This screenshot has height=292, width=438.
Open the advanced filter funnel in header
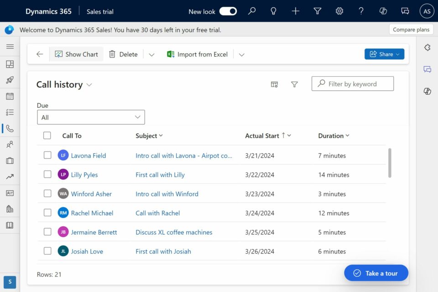point(318,11)
